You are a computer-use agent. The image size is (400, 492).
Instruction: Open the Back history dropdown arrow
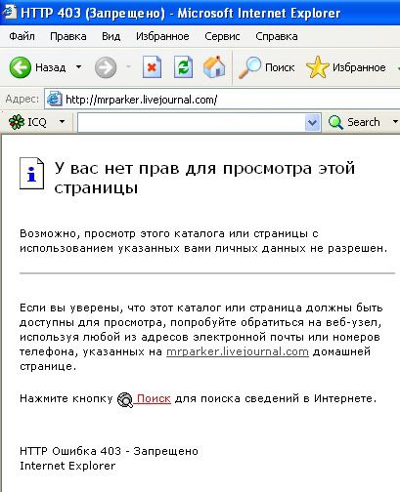[78, 67]
